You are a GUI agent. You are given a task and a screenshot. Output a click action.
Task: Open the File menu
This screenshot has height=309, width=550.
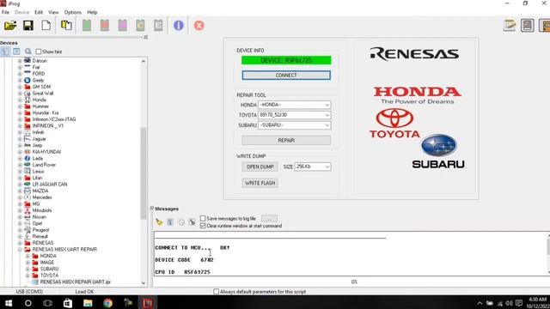5,12
